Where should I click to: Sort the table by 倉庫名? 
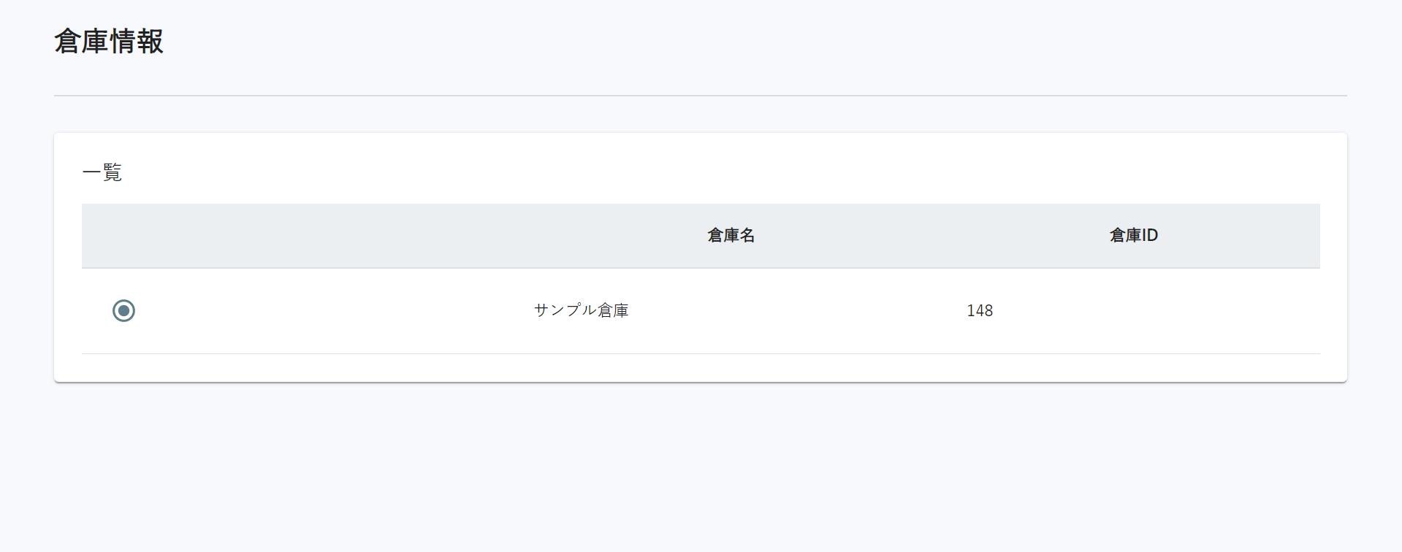point(731,235)
